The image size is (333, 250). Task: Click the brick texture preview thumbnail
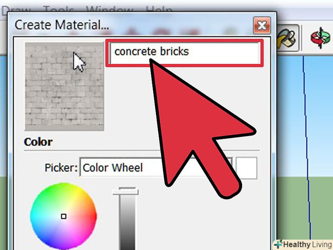(64, 86)
